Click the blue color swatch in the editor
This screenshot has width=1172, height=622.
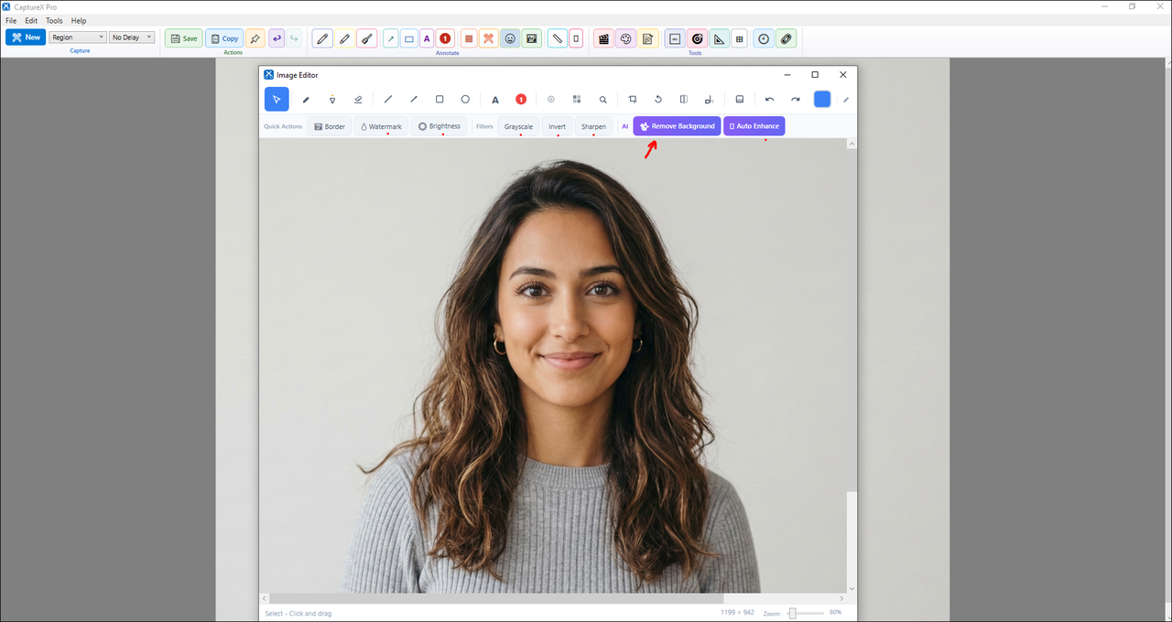[x=821, y=99]
